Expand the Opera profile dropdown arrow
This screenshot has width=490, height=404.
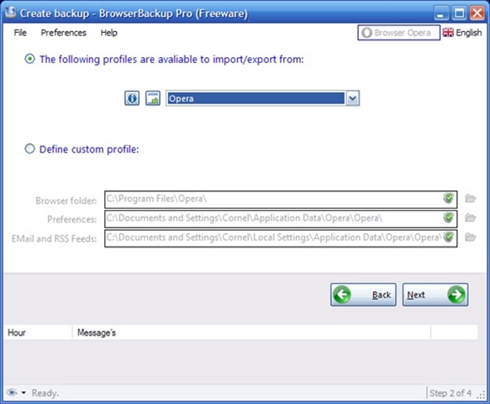coord(352,98)
